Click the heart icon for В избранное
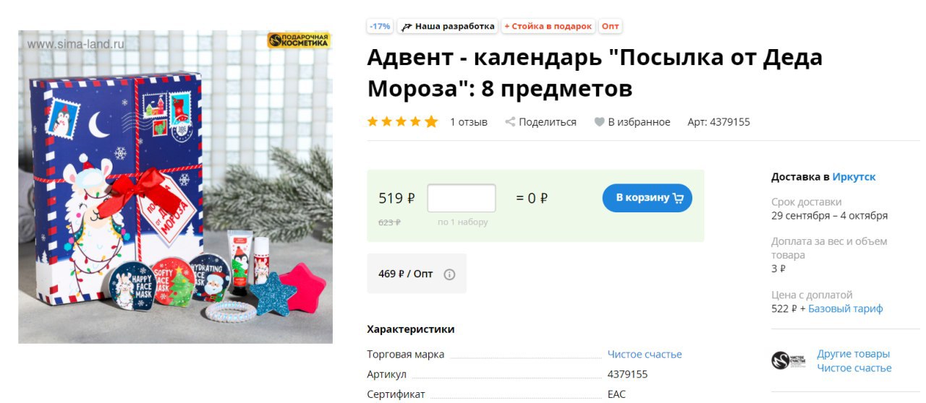The image size is (926, 403). 599,122
